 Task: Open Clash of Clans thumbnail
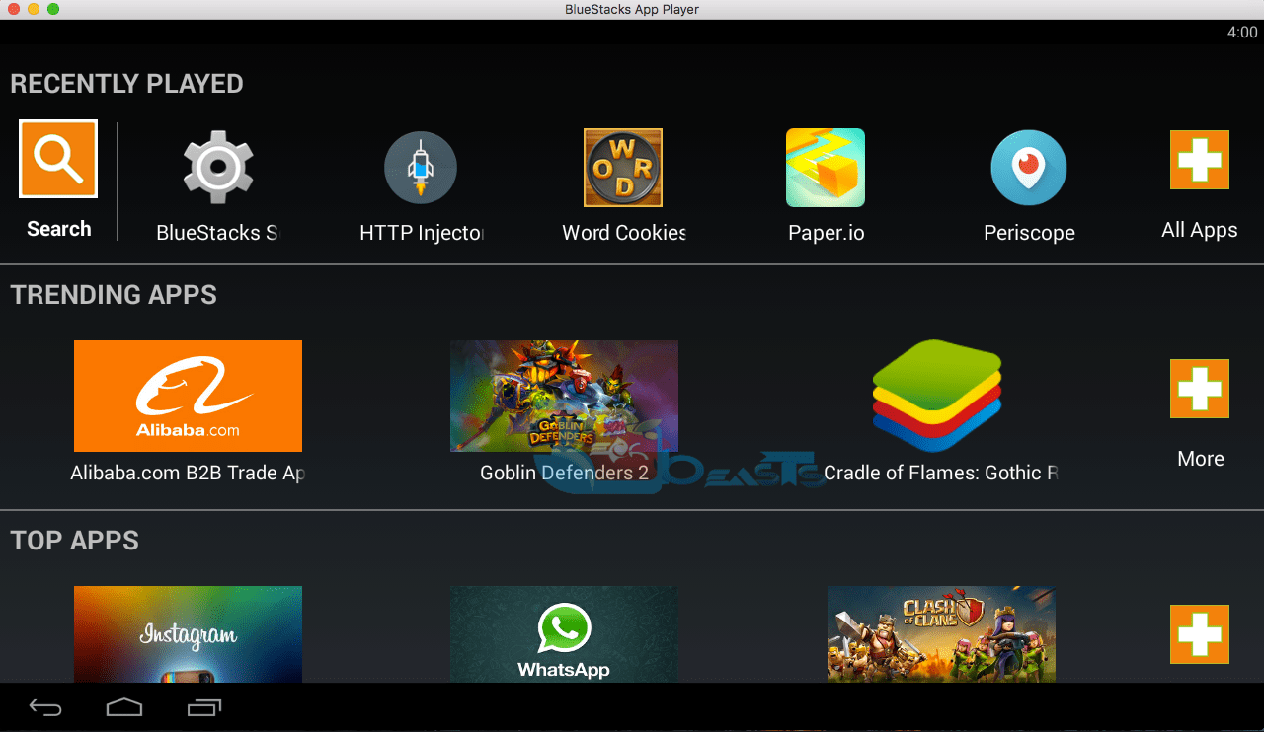coord(941,634)
